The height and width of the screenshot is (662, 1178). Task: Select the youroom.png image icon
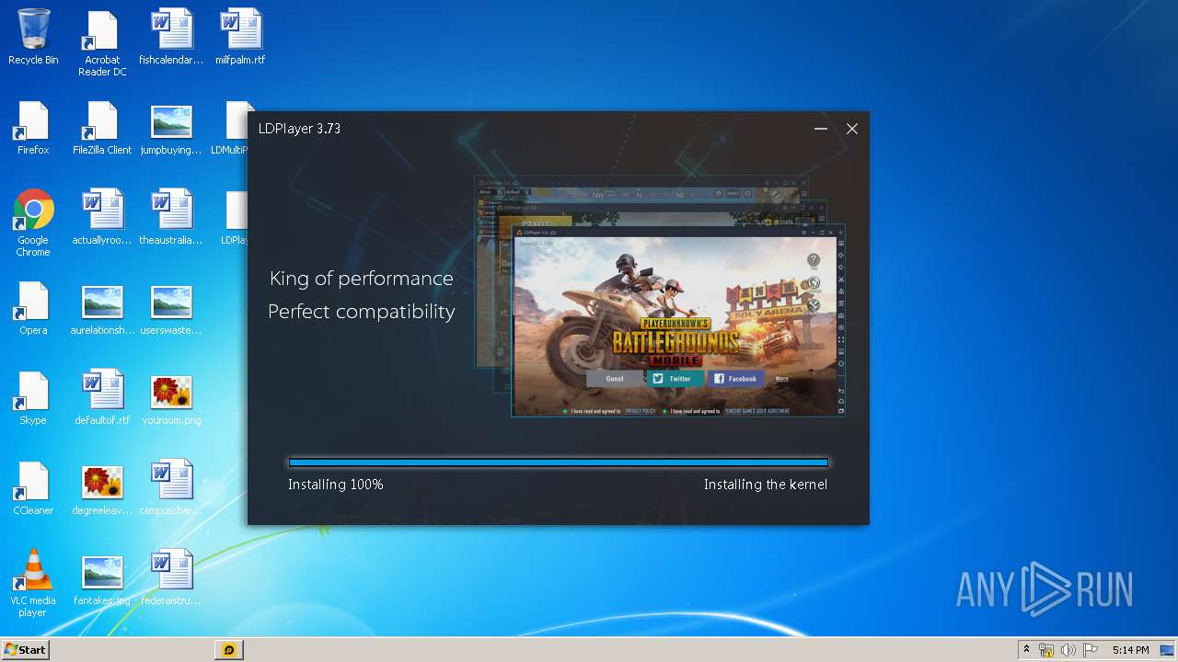(x=171, y=398)
